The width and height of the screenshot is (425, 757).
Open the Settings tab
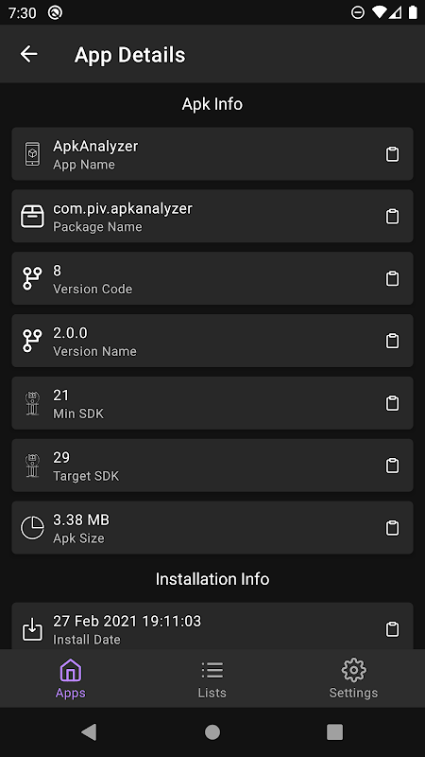click(x=353, y=678)
